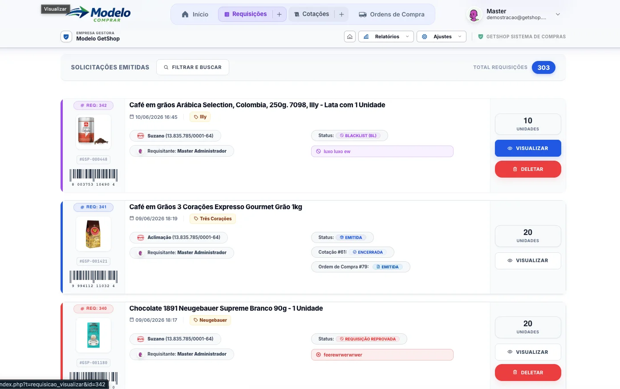Click the Illy brand tag
The width and height of the screenshot is (620, 389).
[x=200, y=117]
